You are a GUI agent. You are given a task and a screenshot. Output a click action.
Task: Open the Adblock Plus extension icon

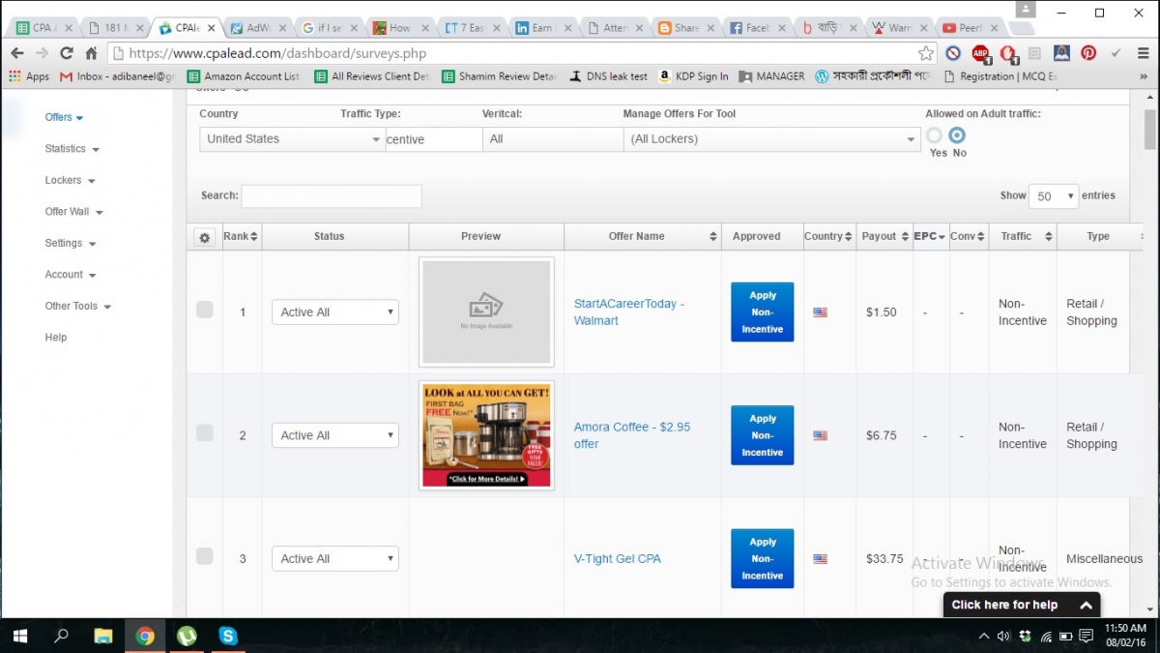980,53
